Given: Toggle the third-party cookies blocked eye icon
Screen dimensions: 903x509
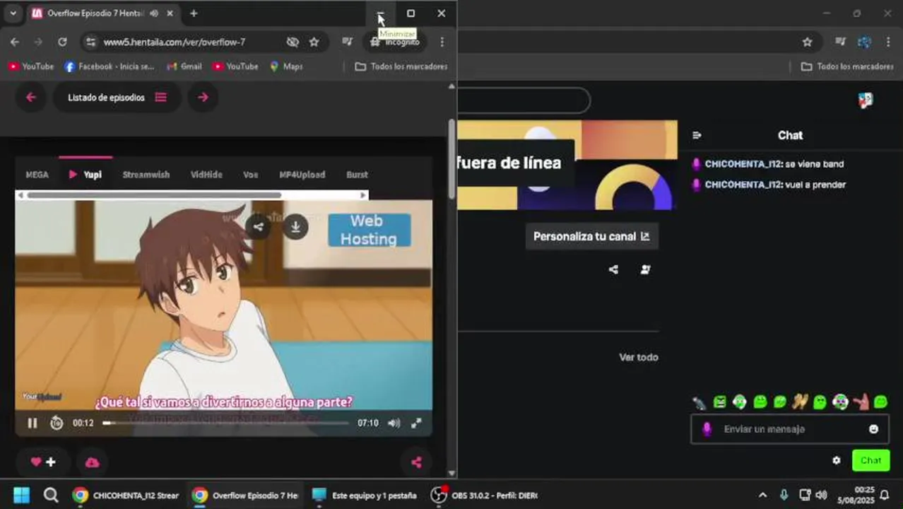Looking at the screenshot, I should [293, 42].
